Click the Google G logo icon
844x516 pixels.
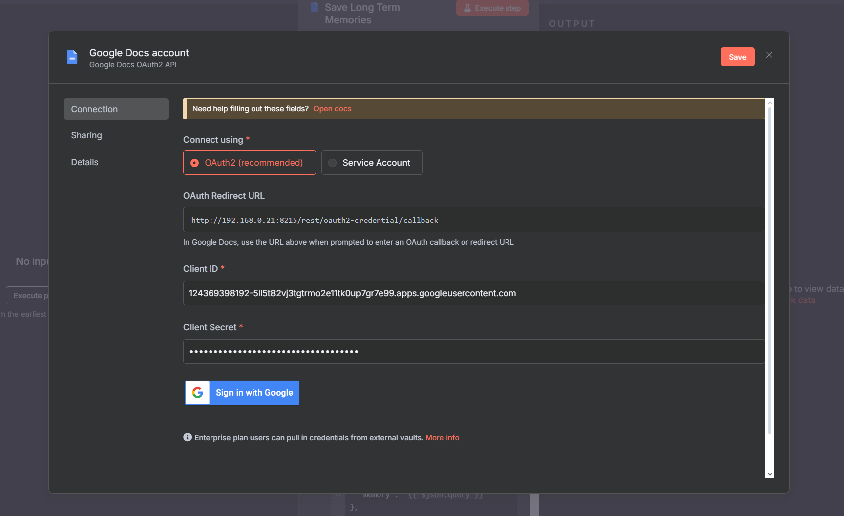point(198,393)
